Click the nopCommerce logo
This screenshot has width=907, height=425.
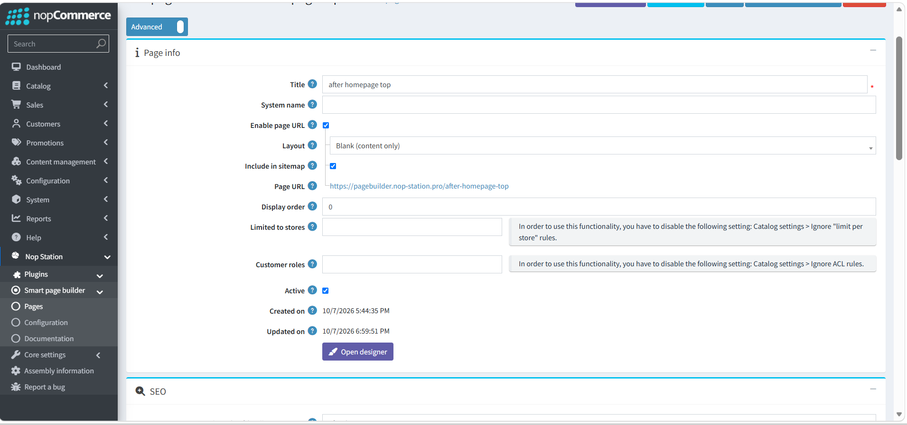click(58, 16)
